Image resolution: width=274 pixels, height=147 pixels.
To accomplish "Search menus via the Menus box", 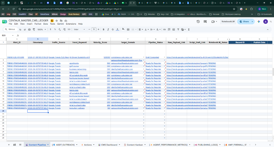I will (10, 29).
